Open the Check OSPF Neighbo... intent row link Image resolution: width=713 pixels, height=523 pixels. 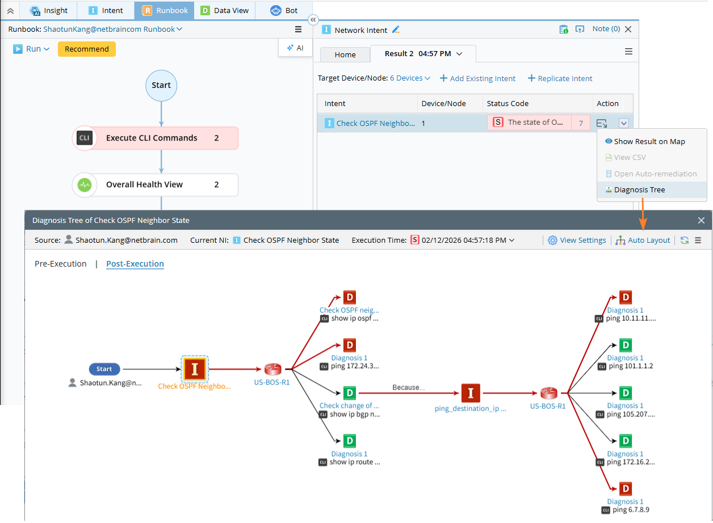pyautogui.click(x=375, y=123)
